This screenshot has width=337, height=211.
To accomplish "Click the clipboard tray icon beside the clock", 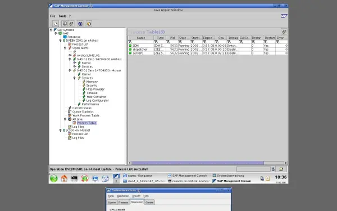I will (268, 178).
